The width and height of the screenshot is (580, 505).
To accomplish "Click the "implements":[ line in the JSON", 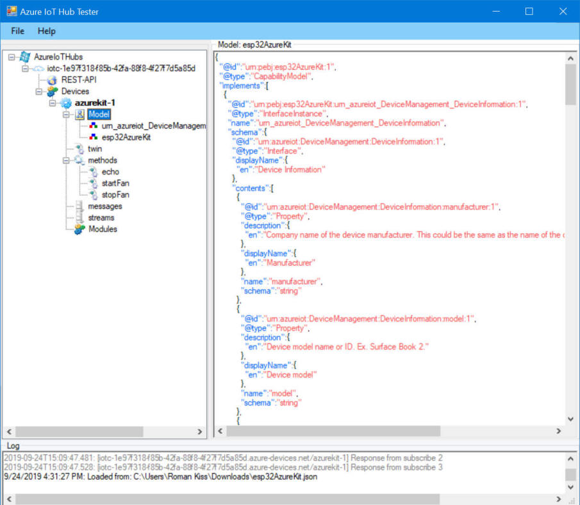I will coord(244,86).
